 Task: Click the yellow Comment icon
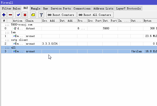33,15
